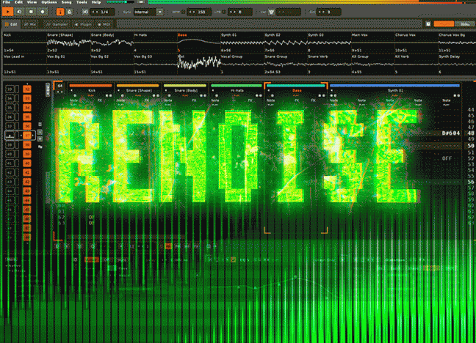Image resolution: width=476 pixels, height=343 pixels.
Task: Select orange sequence slot 34
Action: pos(27,108)
